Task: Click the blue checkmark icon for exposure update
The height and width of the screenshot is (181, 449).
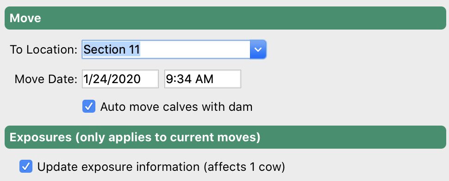Action: (x=26, y=166)
